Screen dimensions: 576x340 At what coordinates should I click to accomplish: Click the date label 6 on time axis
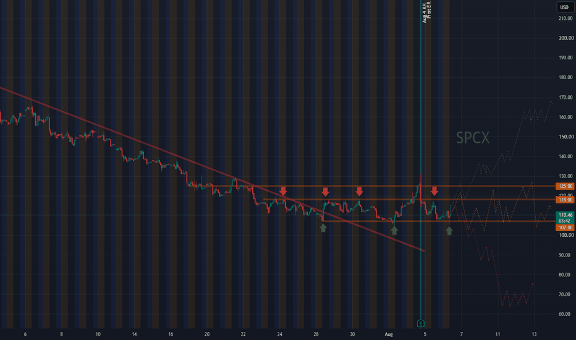pyautogui.click(x=25, y=334)
